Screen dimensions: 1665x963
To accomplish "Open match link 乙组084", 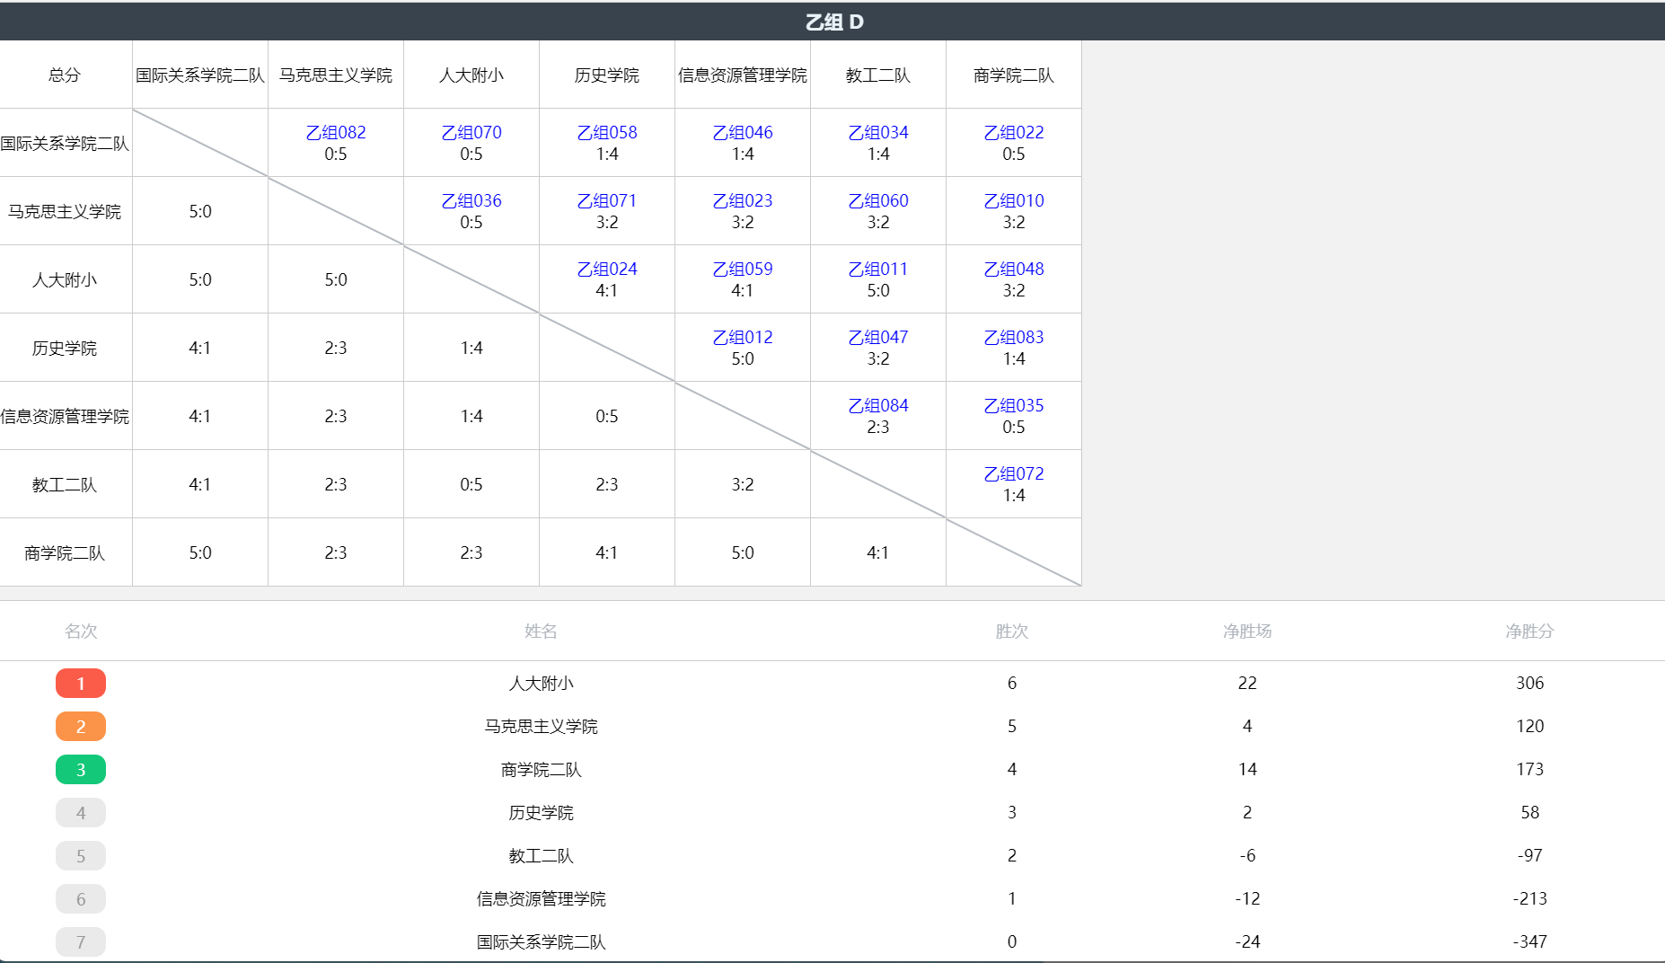I will [878, 405].
